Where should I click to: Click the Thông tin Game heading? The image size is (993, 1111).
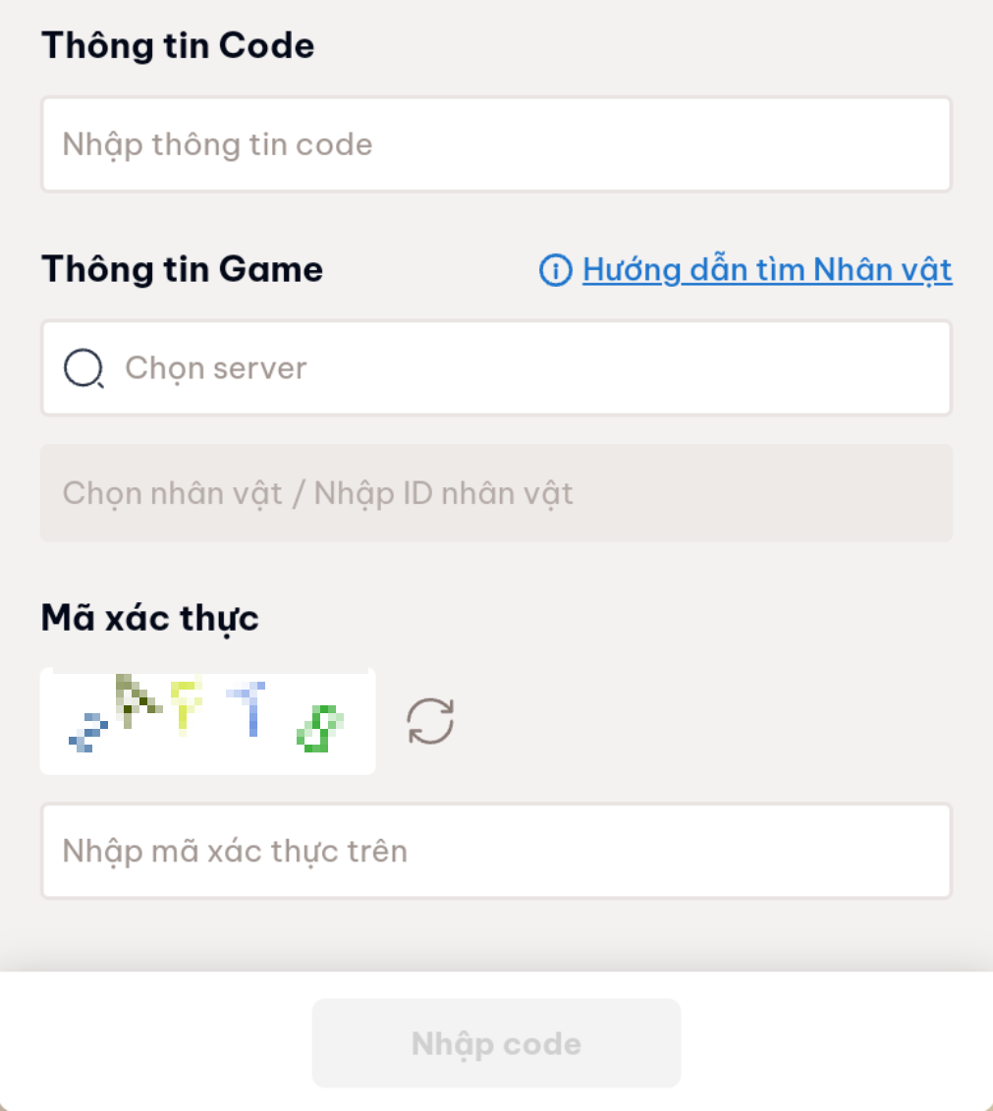182,269
